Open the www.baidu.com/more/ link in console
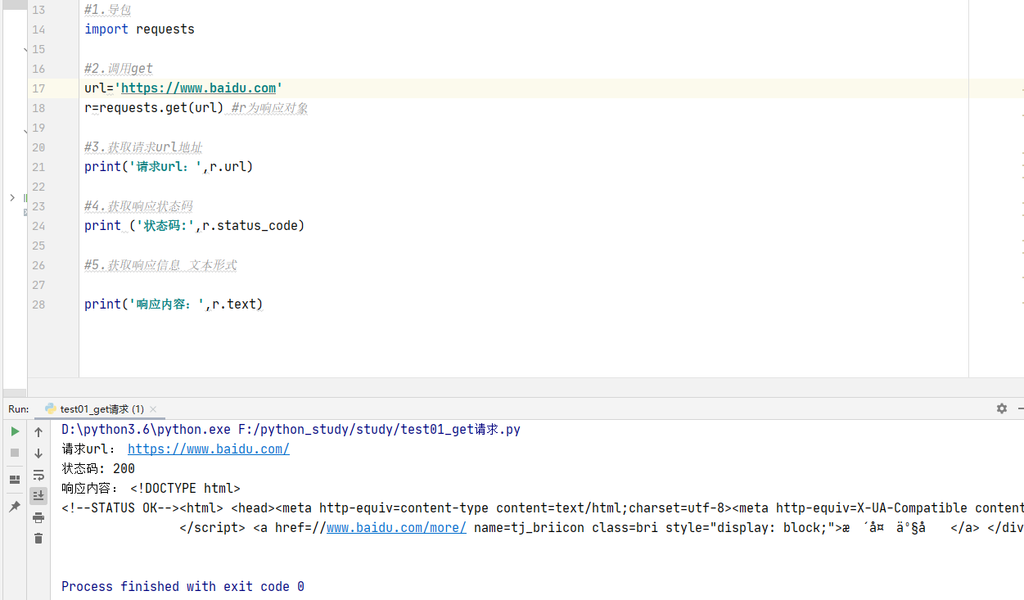The width and height of the screenshot is (1024, 600). click(396, 527)
